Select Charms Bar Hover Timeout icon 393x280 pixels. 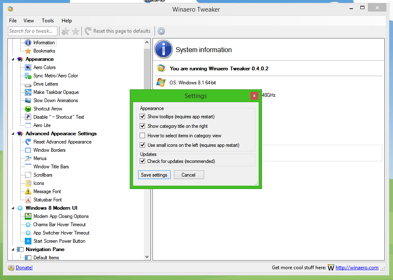(28, 225)
